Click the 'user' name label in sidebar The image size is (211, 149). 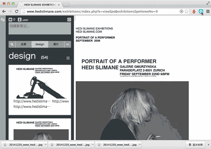(25, 20)
